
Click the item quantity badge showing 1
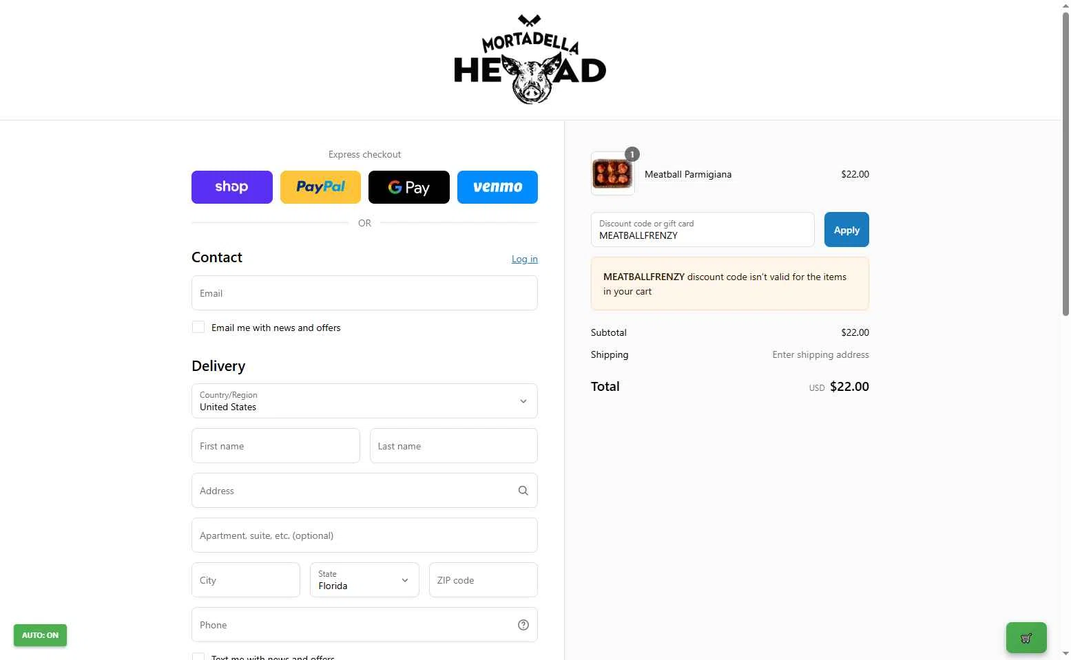click(632, 154)
